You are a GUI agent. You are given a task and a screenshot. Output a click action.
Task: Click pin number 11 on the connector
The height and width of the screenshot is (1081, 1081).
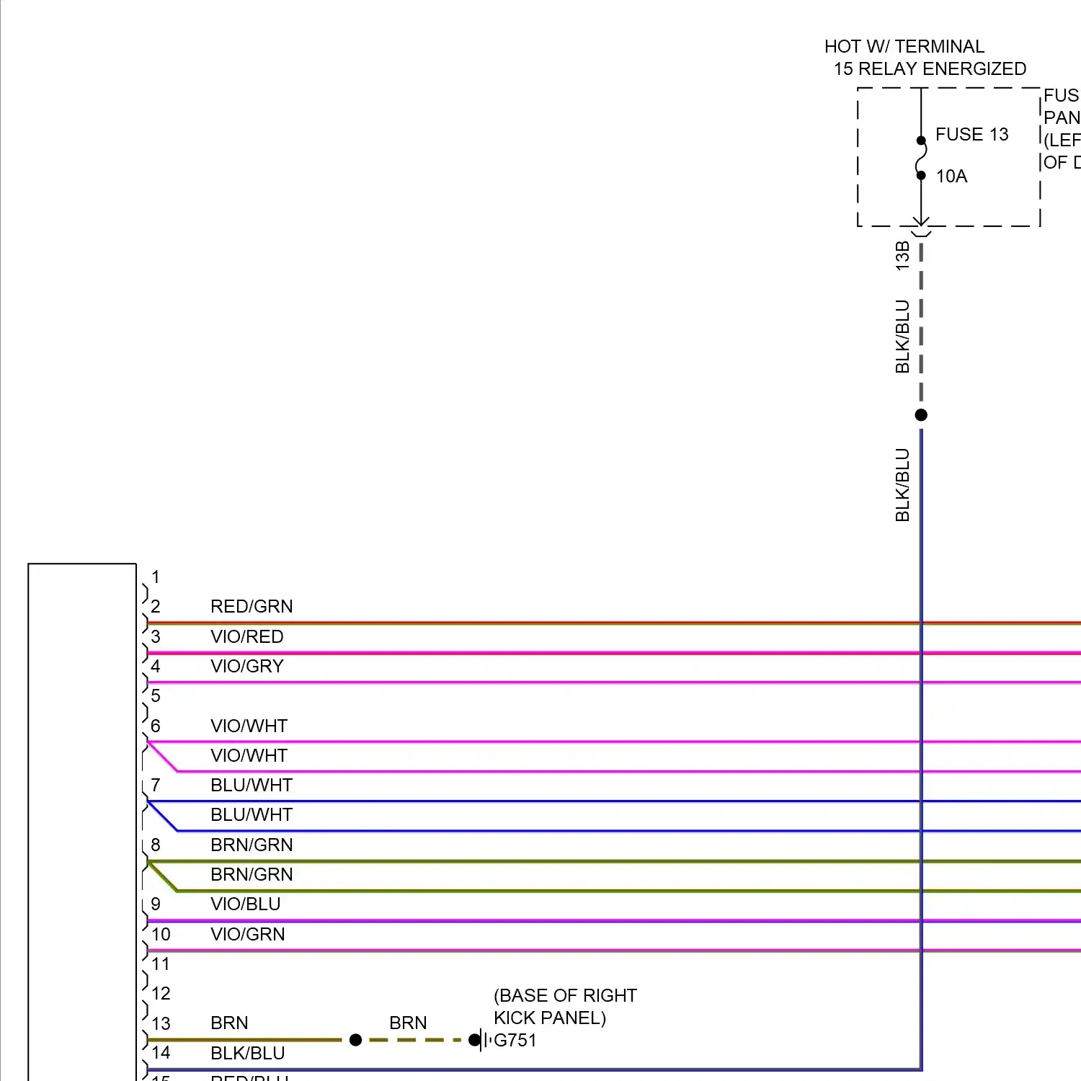161,964
